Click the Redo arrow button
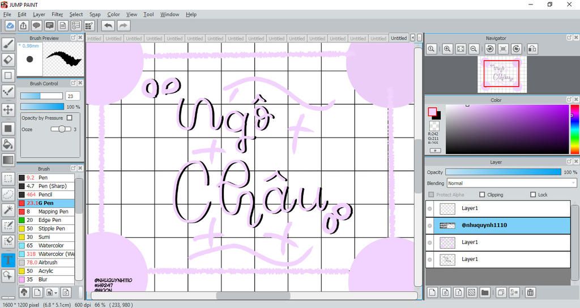 [123, 26]
